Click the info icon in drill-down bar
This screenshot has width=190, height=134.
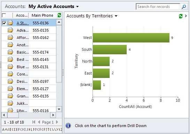point(68,126)
